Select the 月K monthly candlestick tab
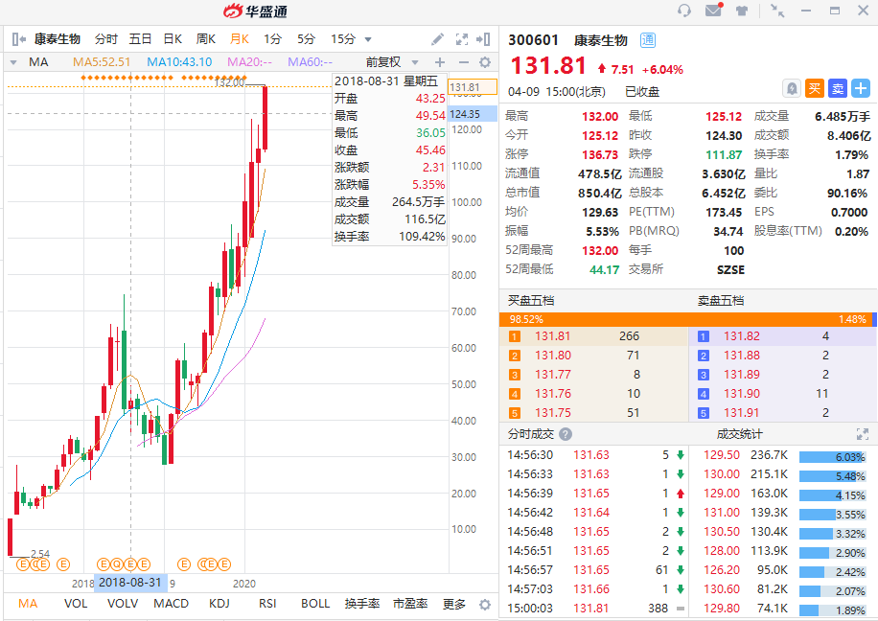This screenshot has width=878, height=621. pos(239,39)
